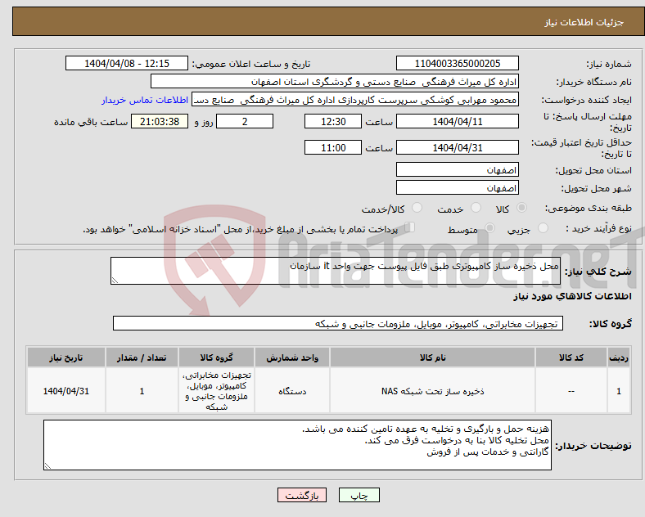
Task: Click the نام کالا column header
Action: coord(432,357)
